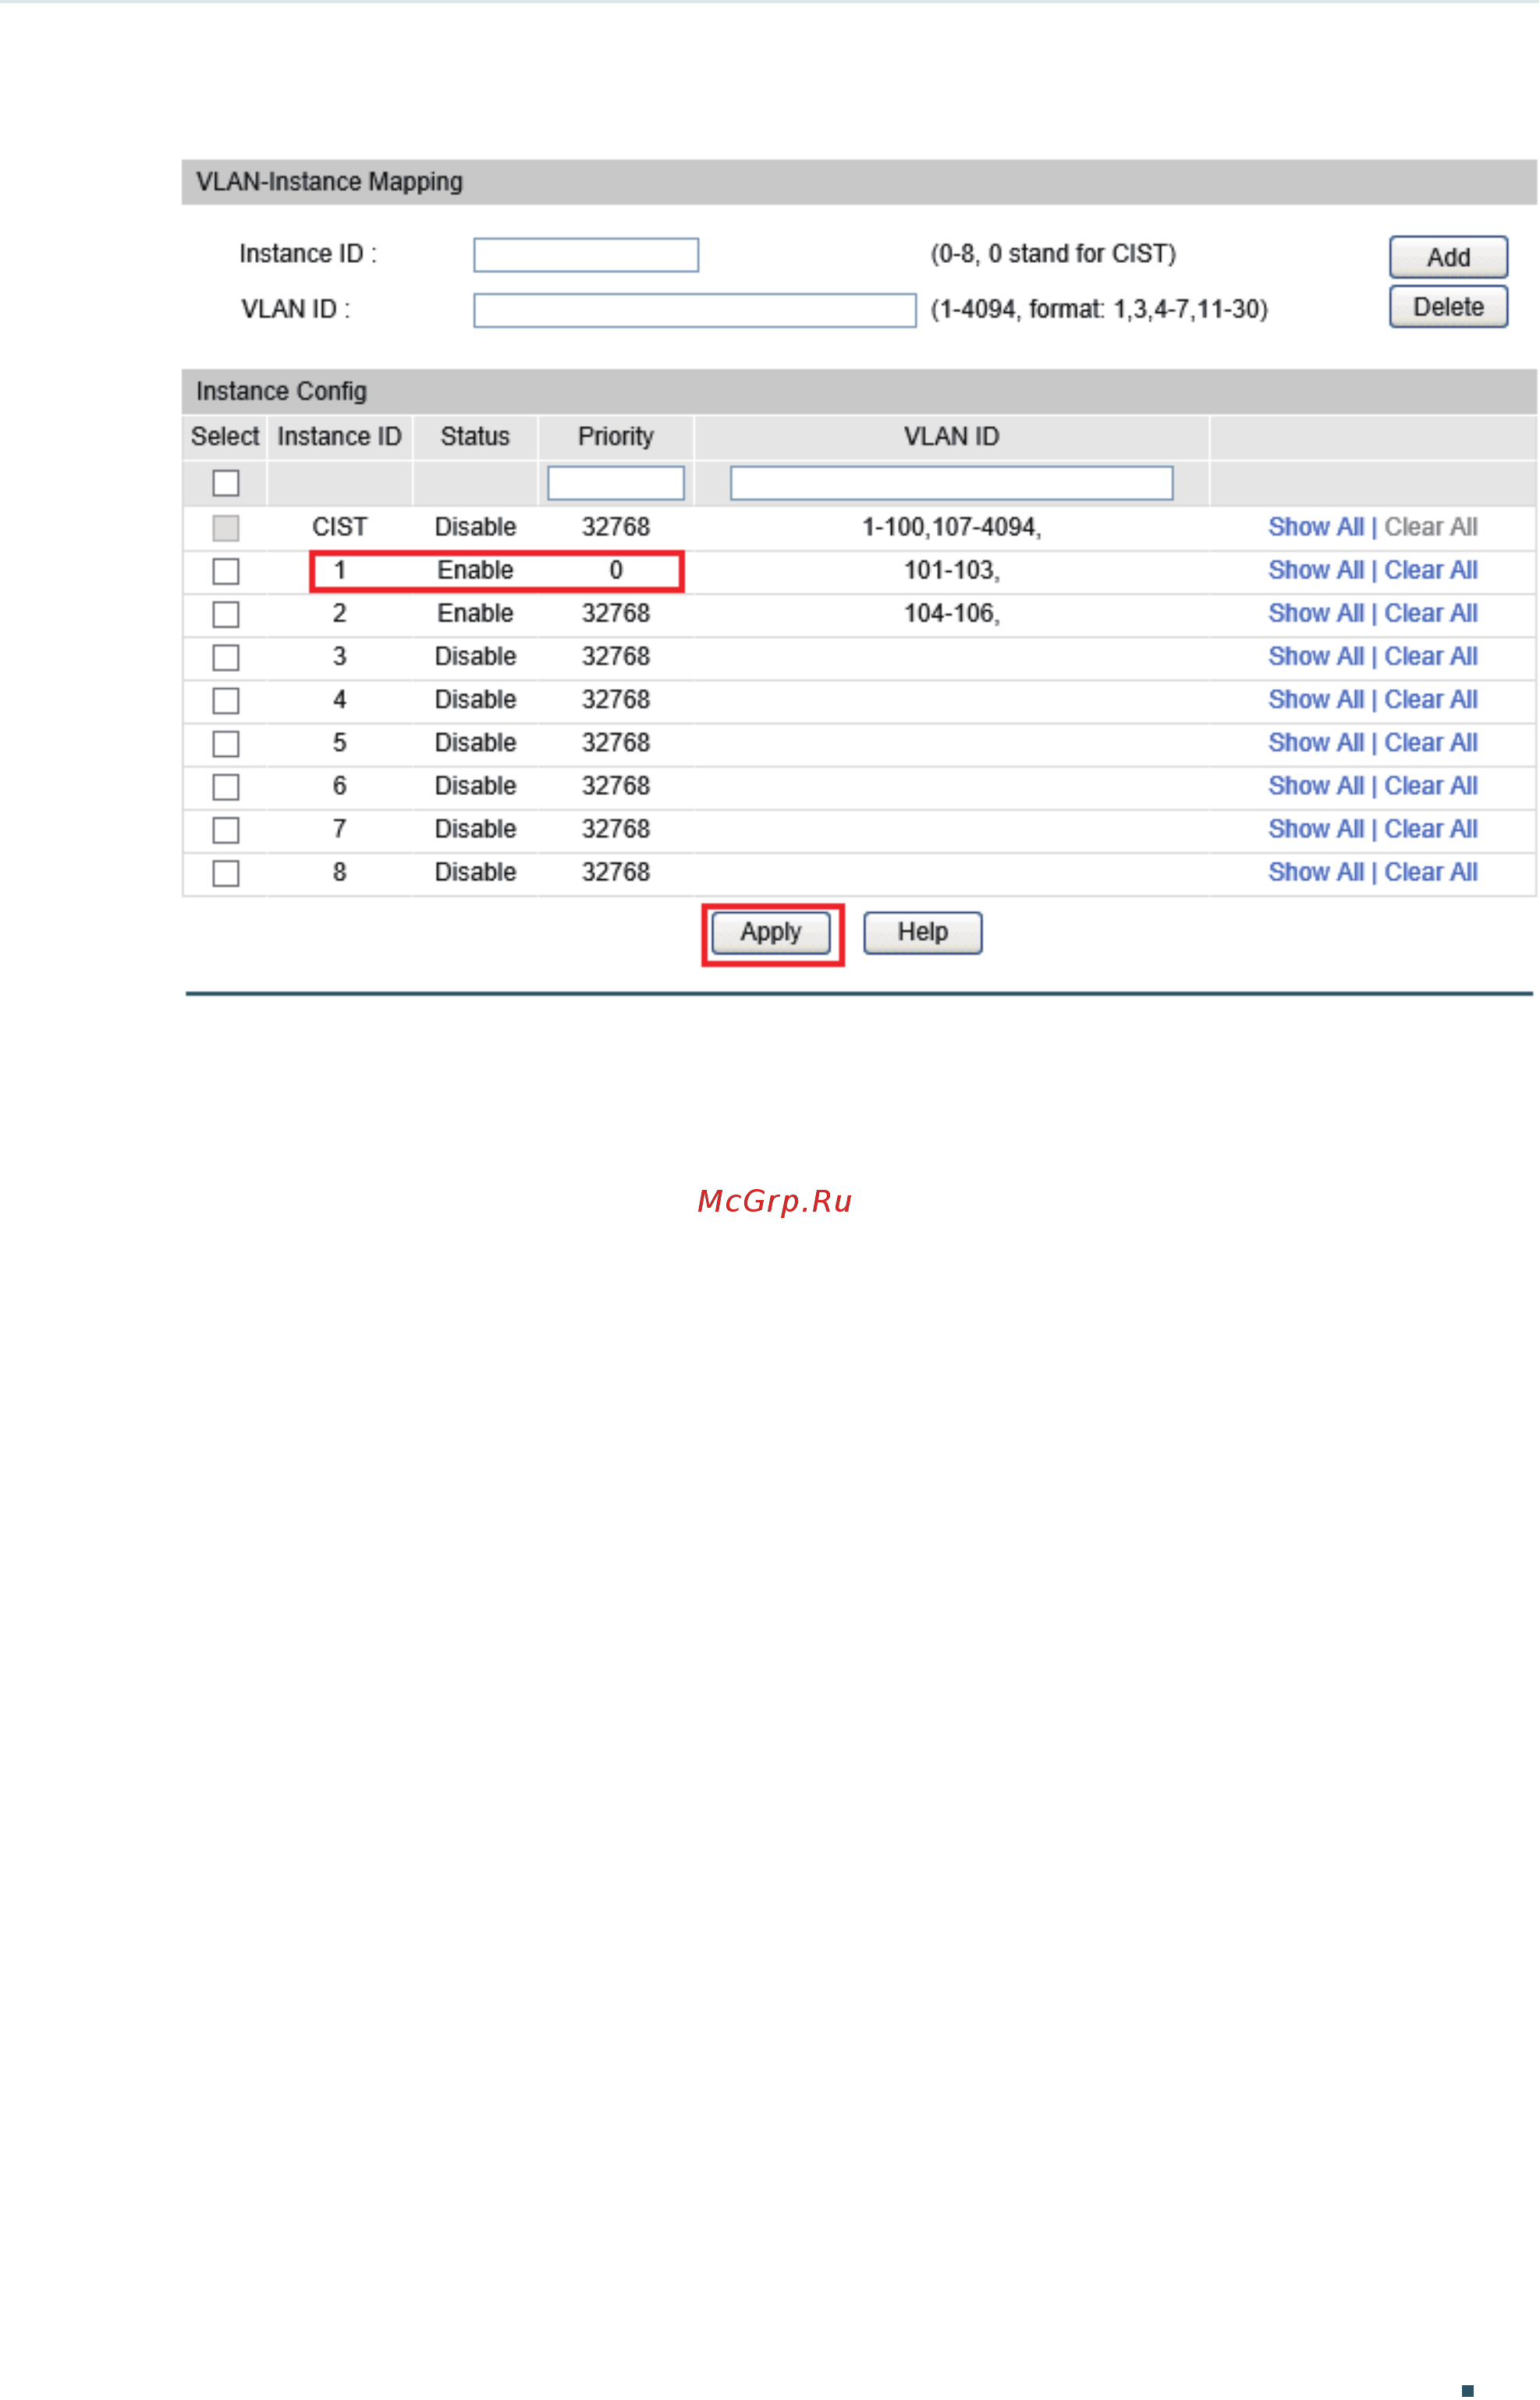Click the 1-100,107-4094 VLAN cell

951,527
